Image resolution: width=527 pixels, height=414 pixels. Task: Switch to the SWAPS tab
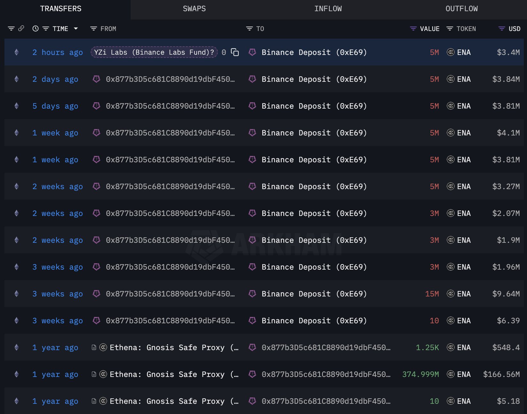coord(194,9)
